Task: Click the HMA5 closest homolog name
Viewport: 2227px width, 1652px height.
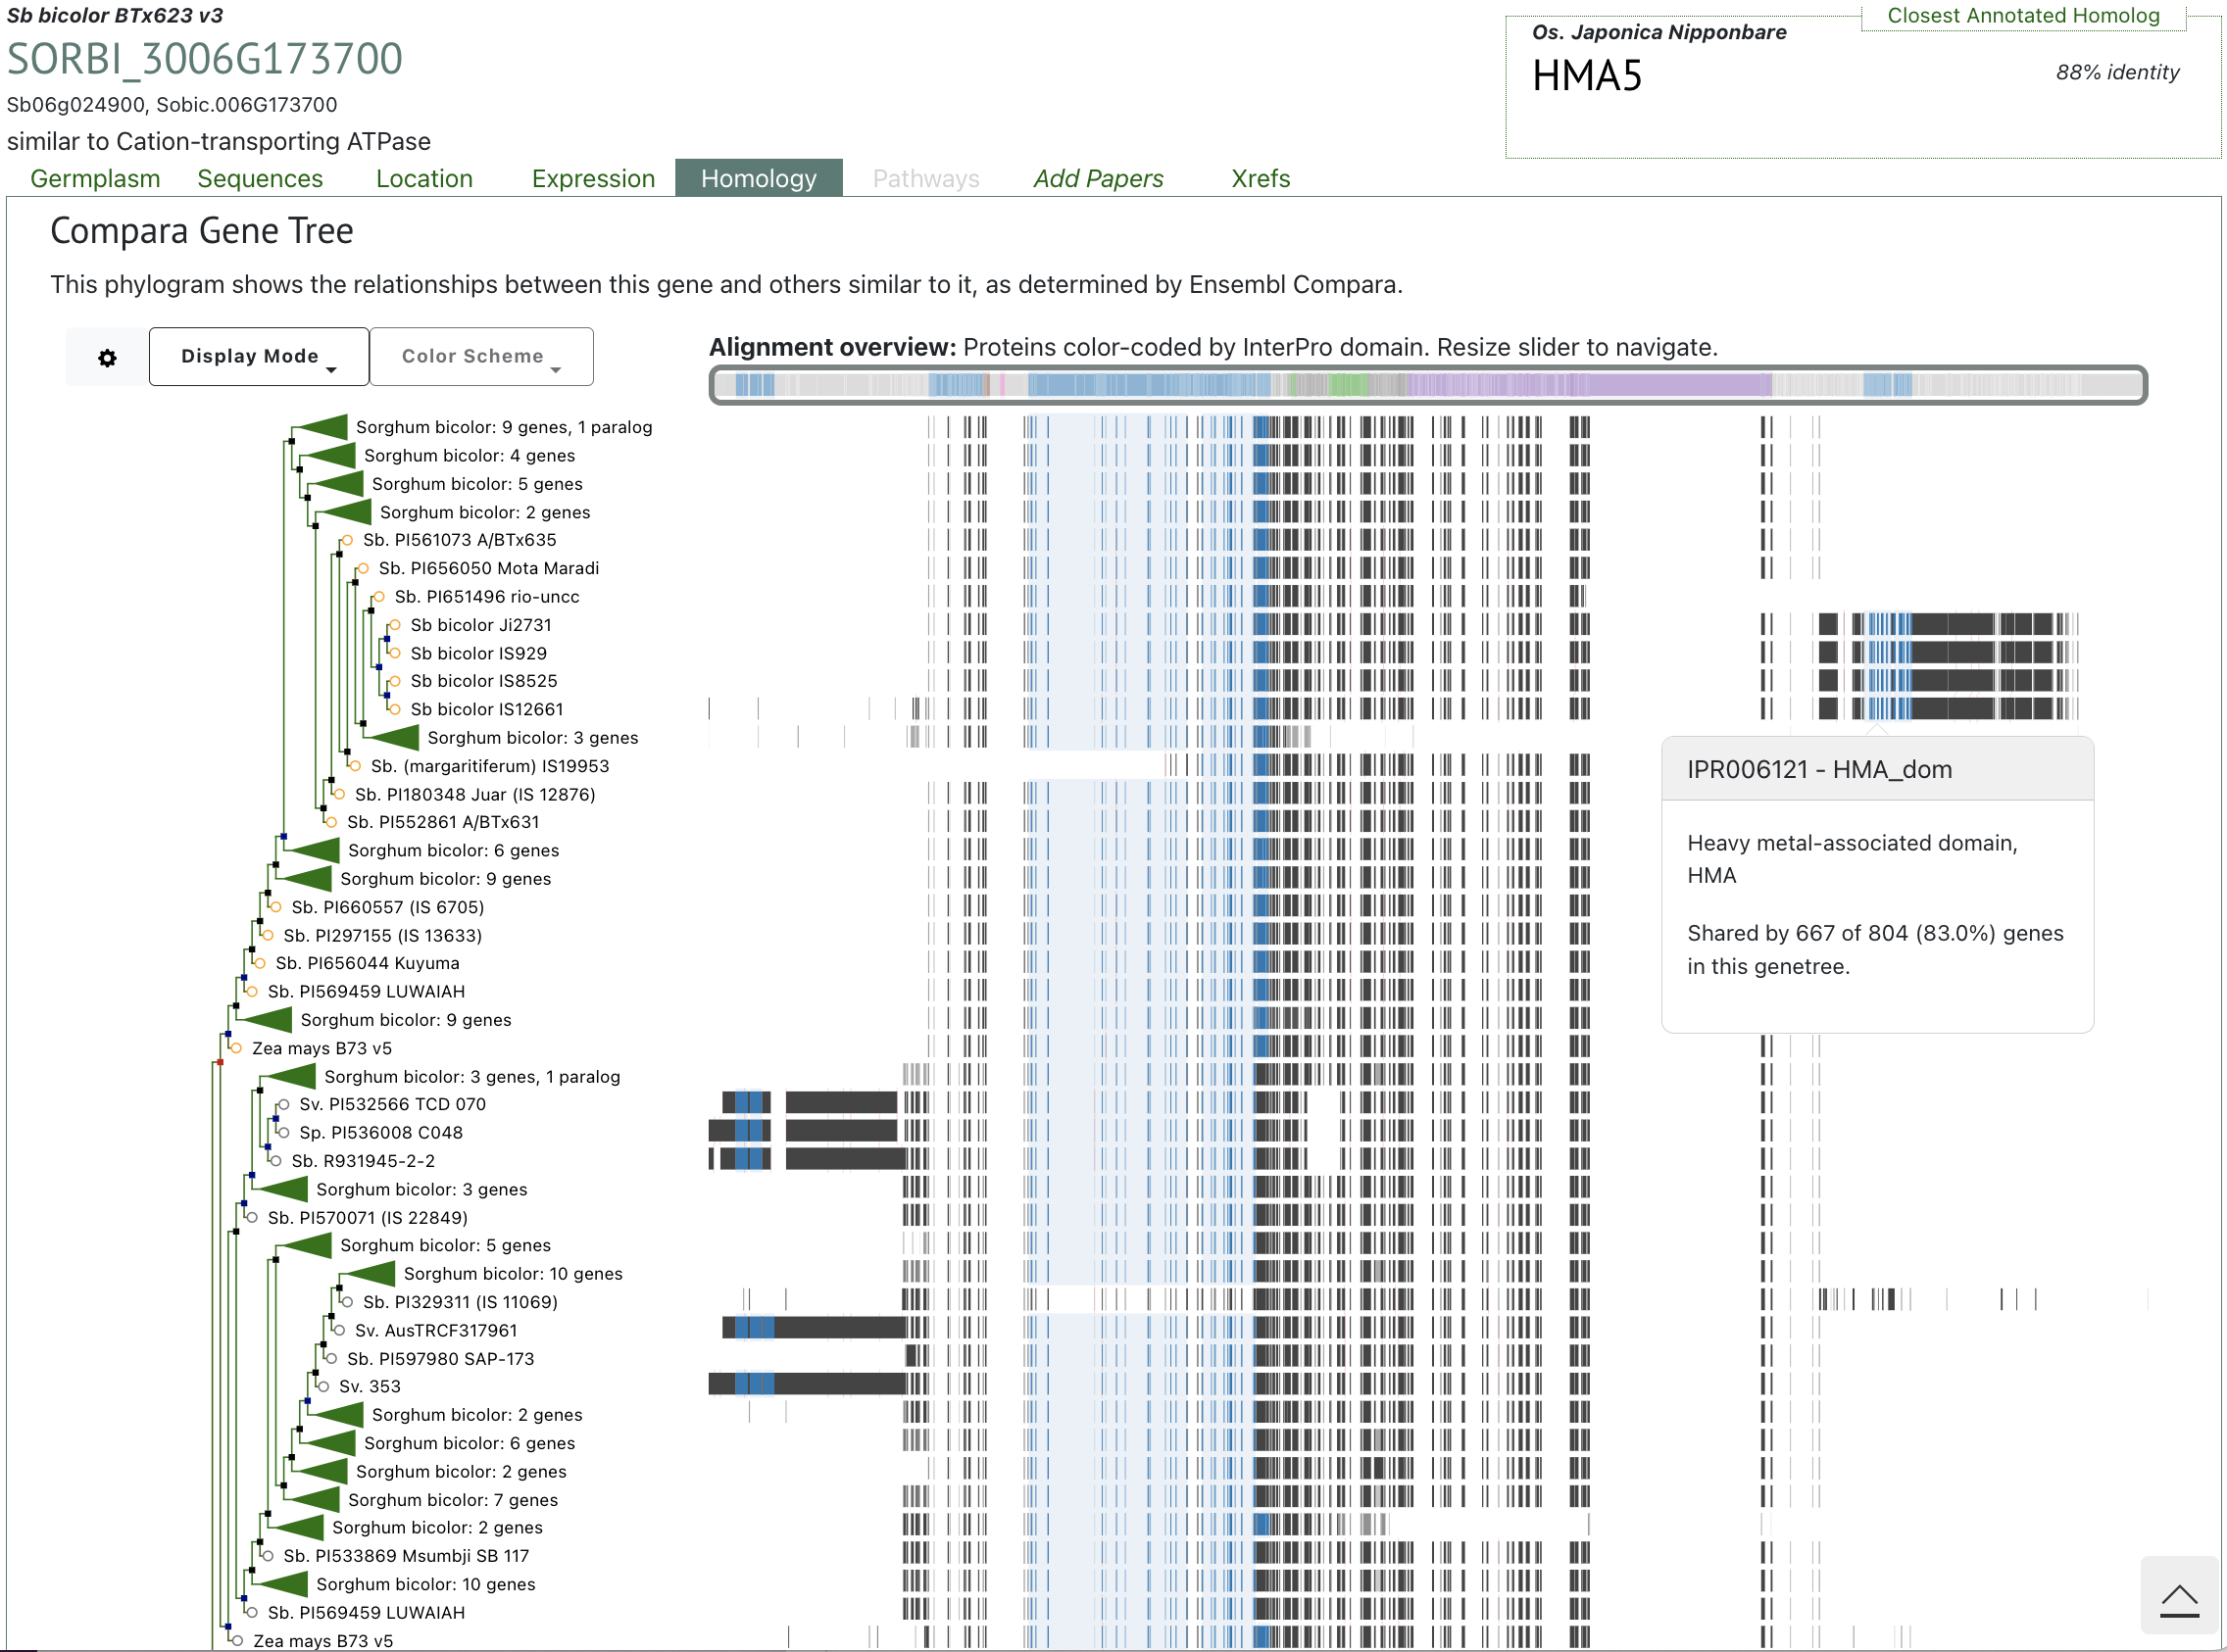Action: 1586,76
